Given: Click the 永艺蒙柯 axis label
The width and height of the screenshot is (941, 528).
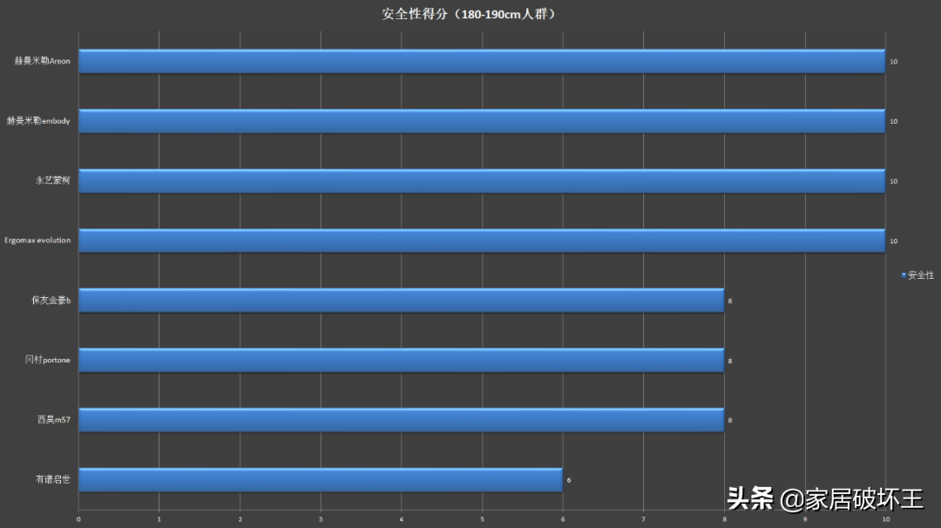Looking at the screenshot, I should pos(53,180).
